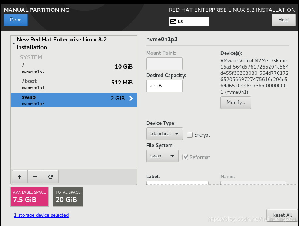This screenshot has width=299, height=226.
Task: Click the reload storage configuration icon
Action: click(50, 177)
